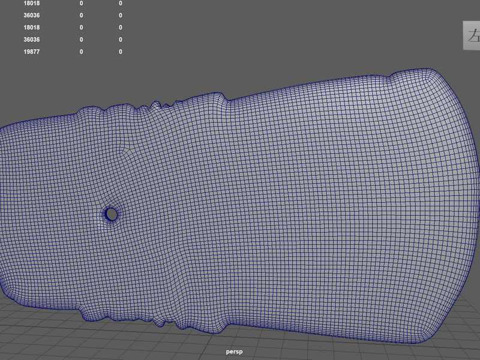Image resolution: width=480 pixels, height=360 pixels.
Task: Click the 19877 value in the heads-up display
Action: (x=32, y=52)
